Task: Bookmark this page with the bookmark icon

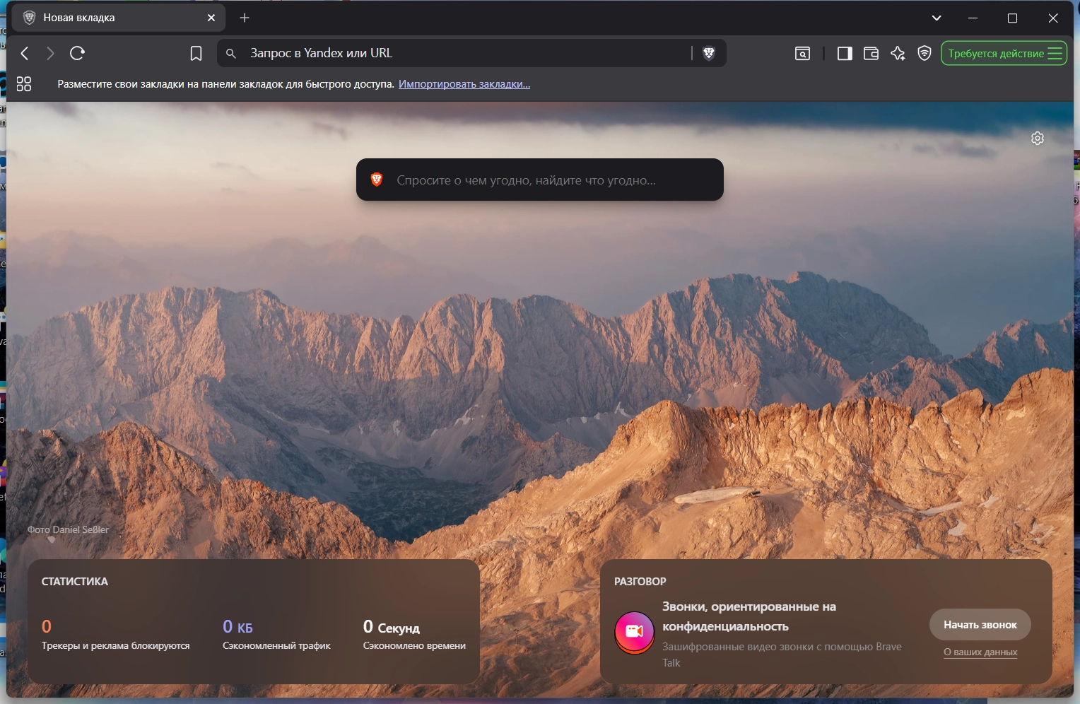Action: click(x=196, y=54)
